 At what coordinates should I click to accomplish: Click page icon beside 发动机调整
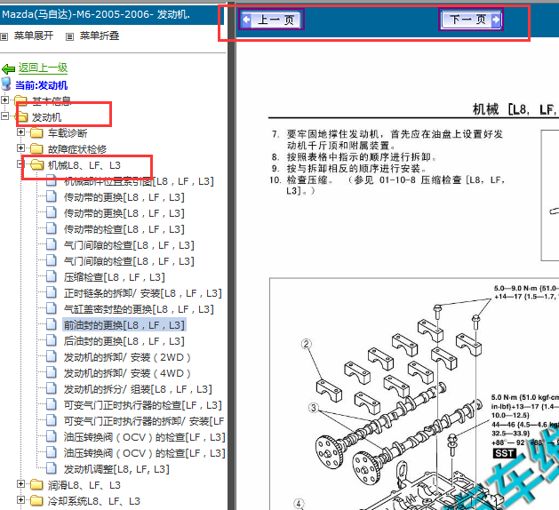[52, 468]
